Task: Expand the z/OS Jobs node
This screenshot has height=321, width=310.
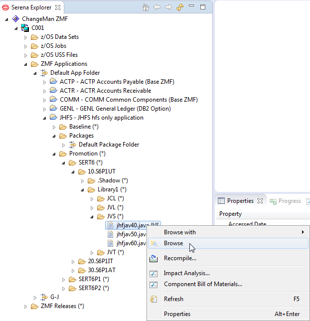Action: tap(25, 46)
